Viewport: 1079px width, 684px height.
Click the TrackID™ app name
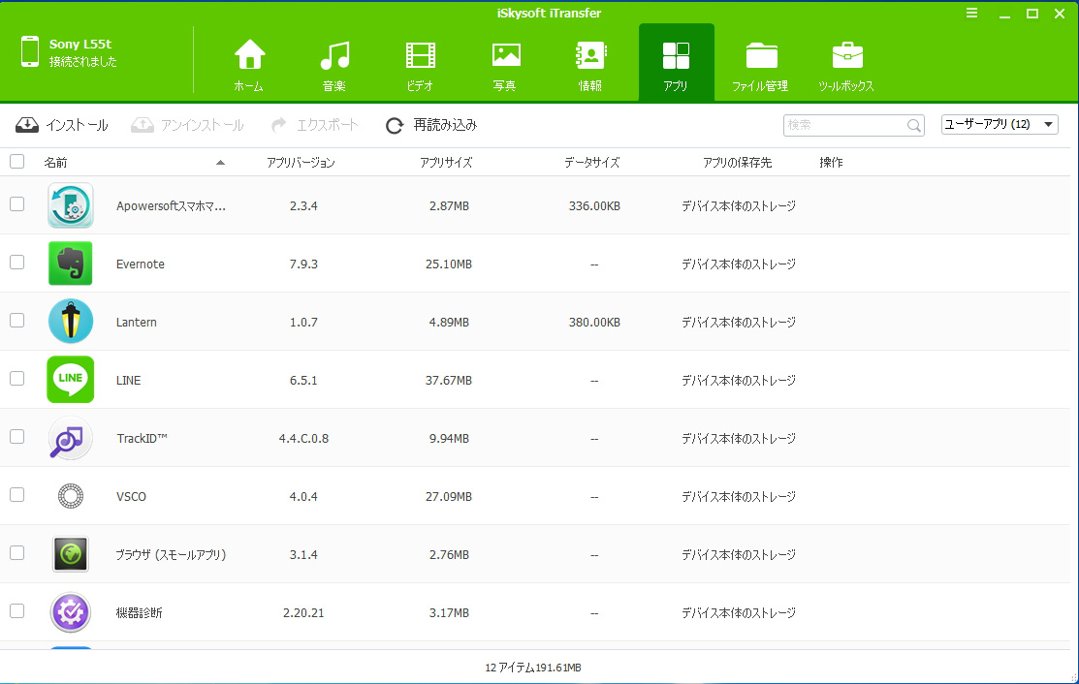[x=142, y=439]
